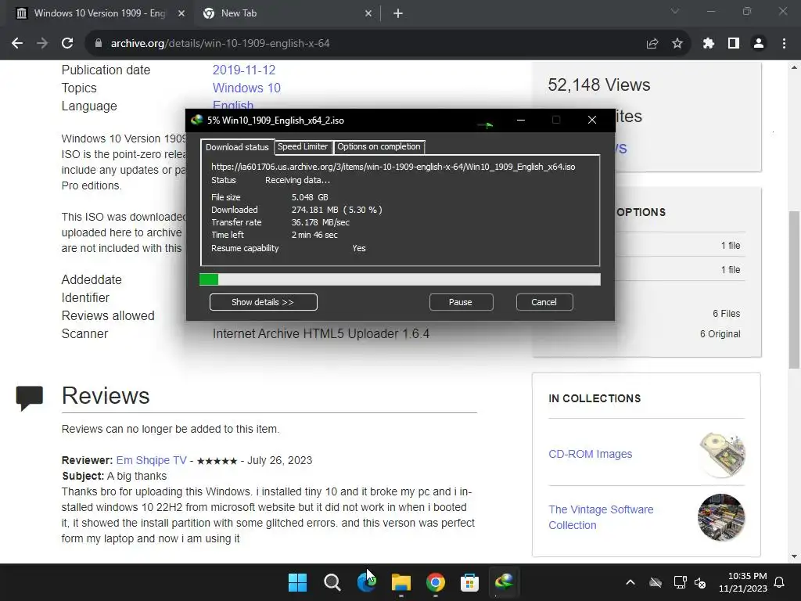Cancel the ISO download
Image resolution: width=801 pixels, height=601 pixels.
(544, 302)
